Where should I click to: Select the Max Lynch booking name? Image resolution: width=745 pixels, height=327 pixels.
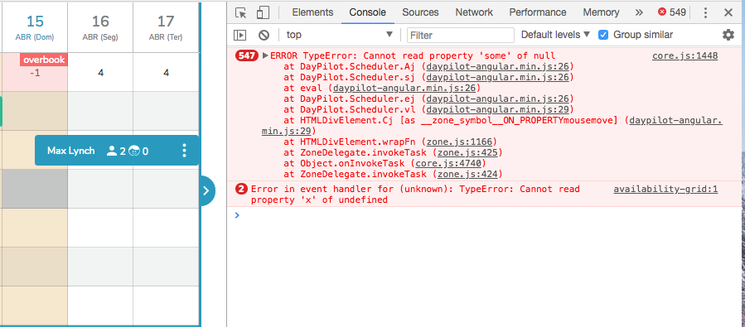[71, 151]
